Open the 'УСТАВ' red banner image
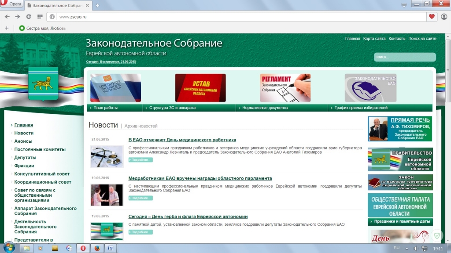Viewport: 451px width, 253px height. pyautogui.click(x=200, y=88)
